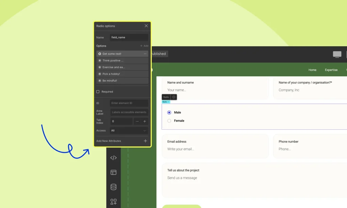The height and width of the screenshot is (208, 347).
Task: Select the Pick a hobby! option row
Action: coord(122,74)
